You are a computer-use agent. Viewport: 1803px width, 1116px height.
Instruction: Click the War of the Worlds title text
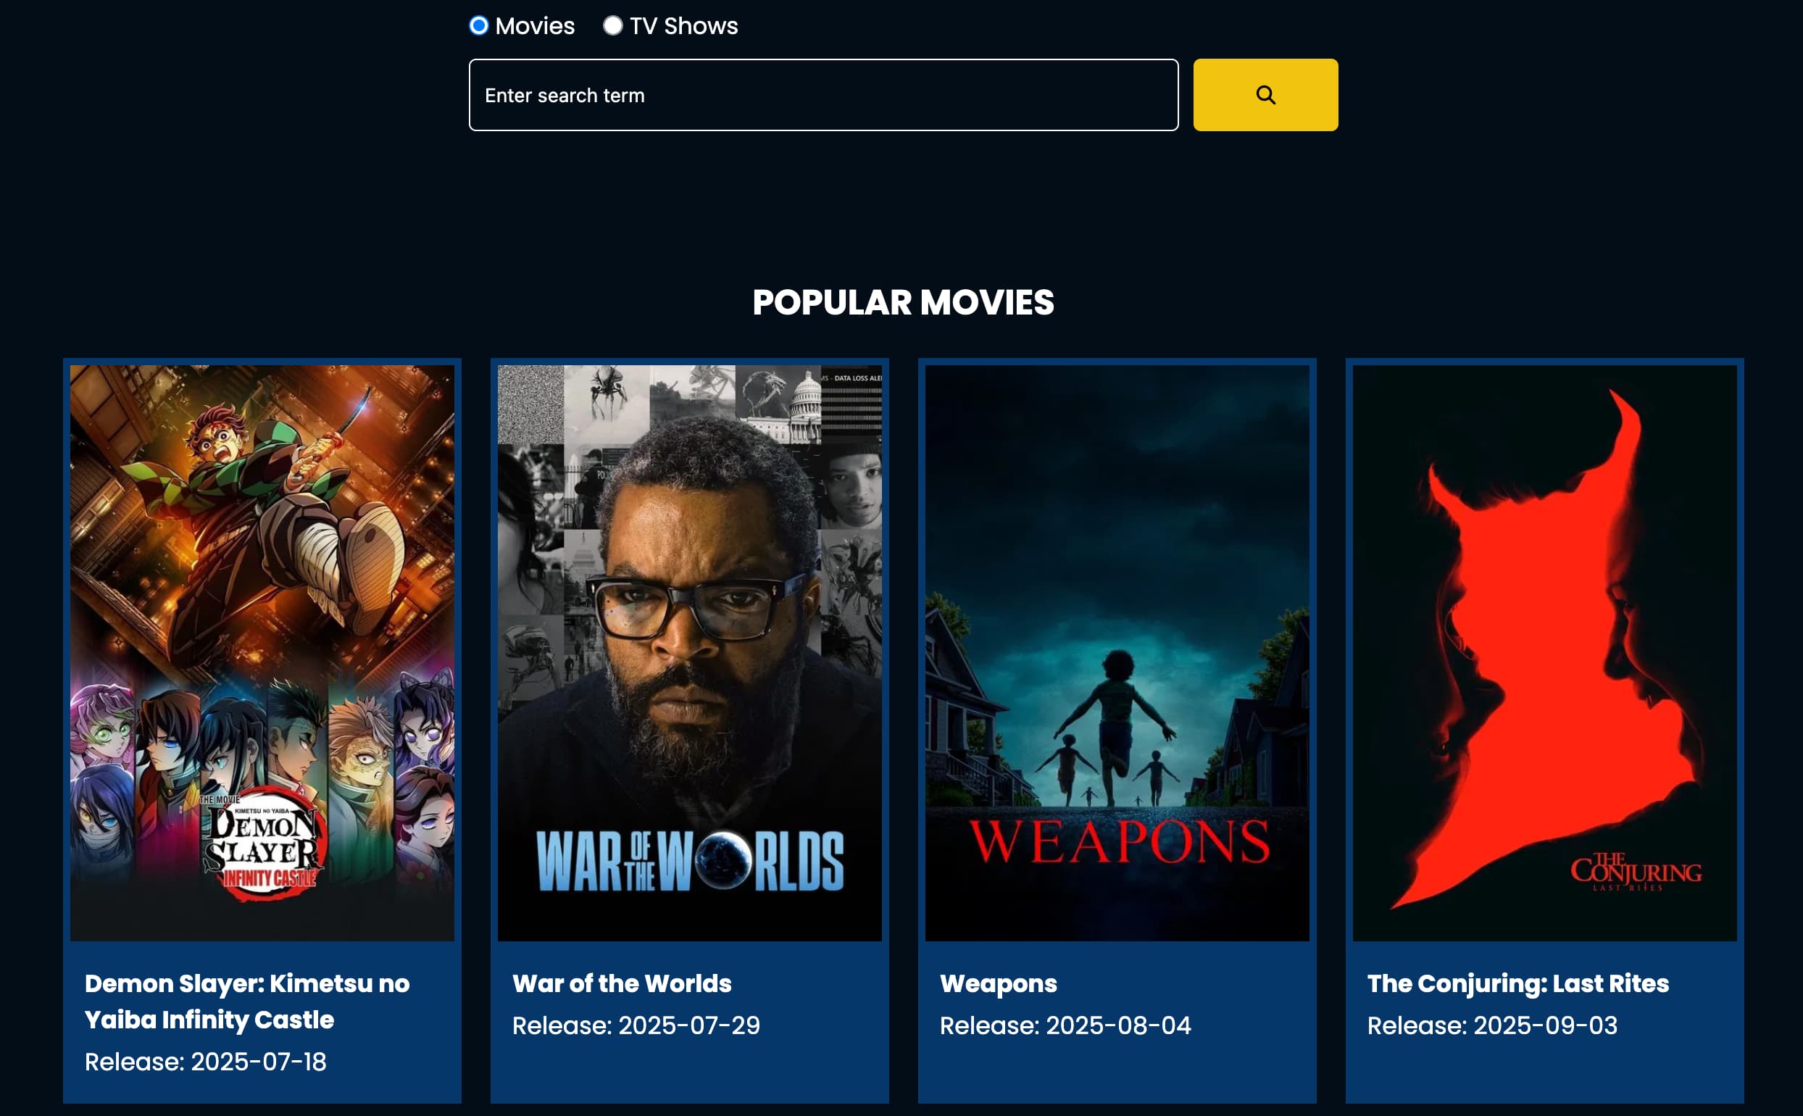pos(622,983)
